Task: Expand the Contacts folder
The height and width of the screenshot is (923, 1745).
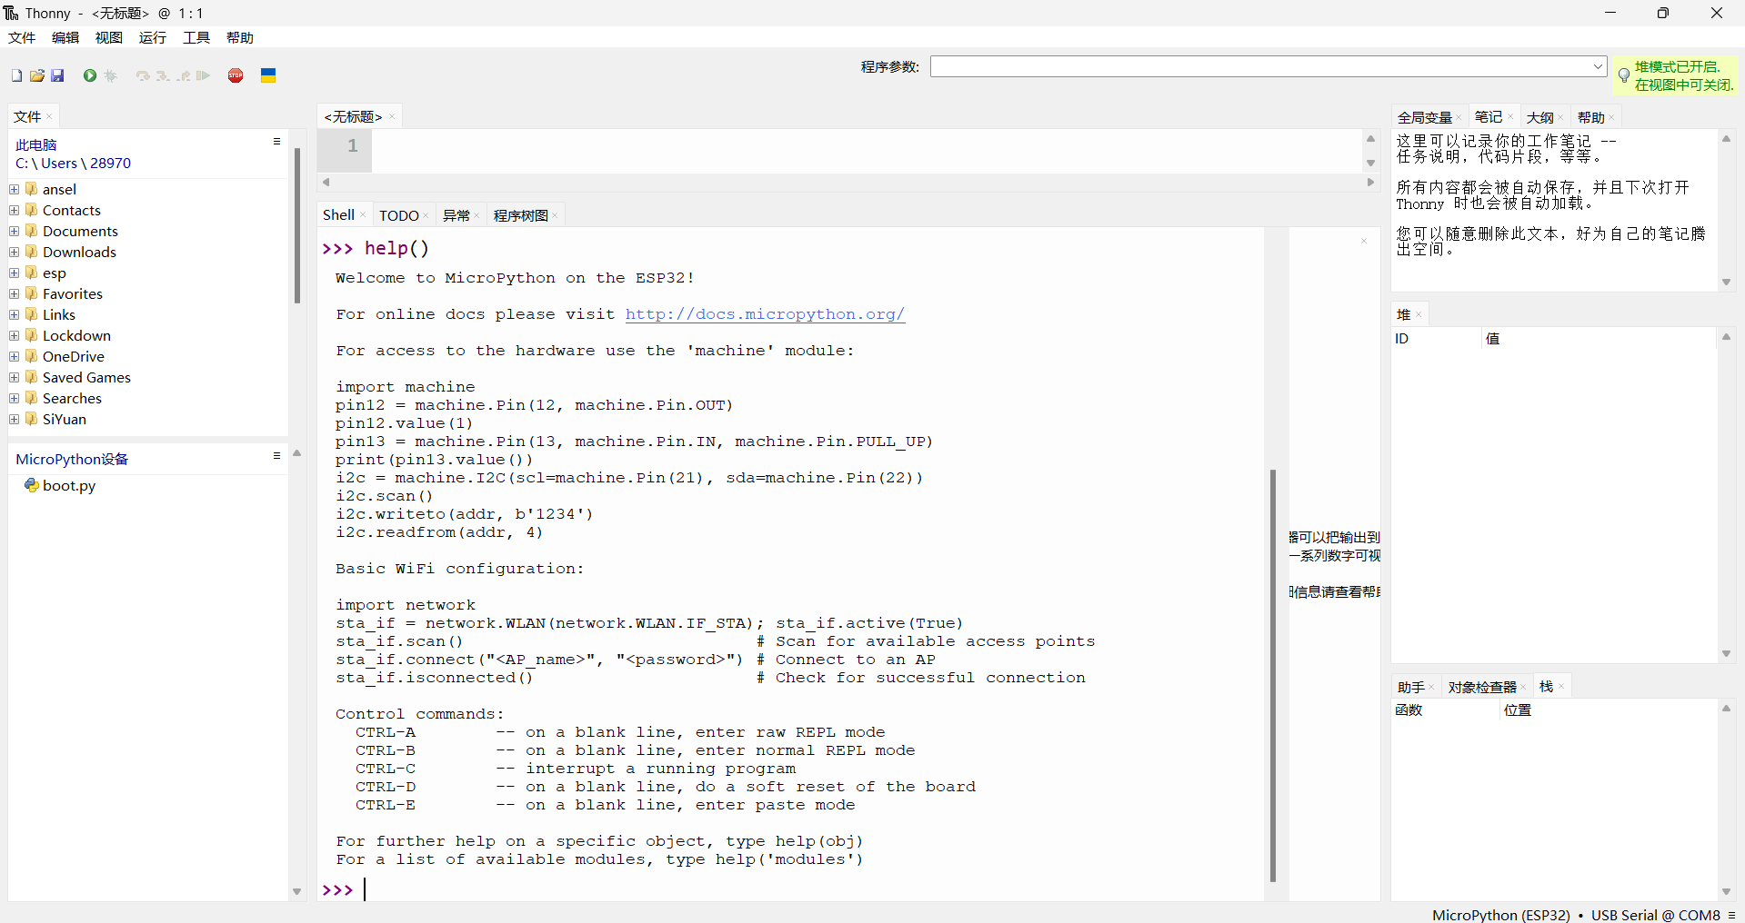Action: 15,210
